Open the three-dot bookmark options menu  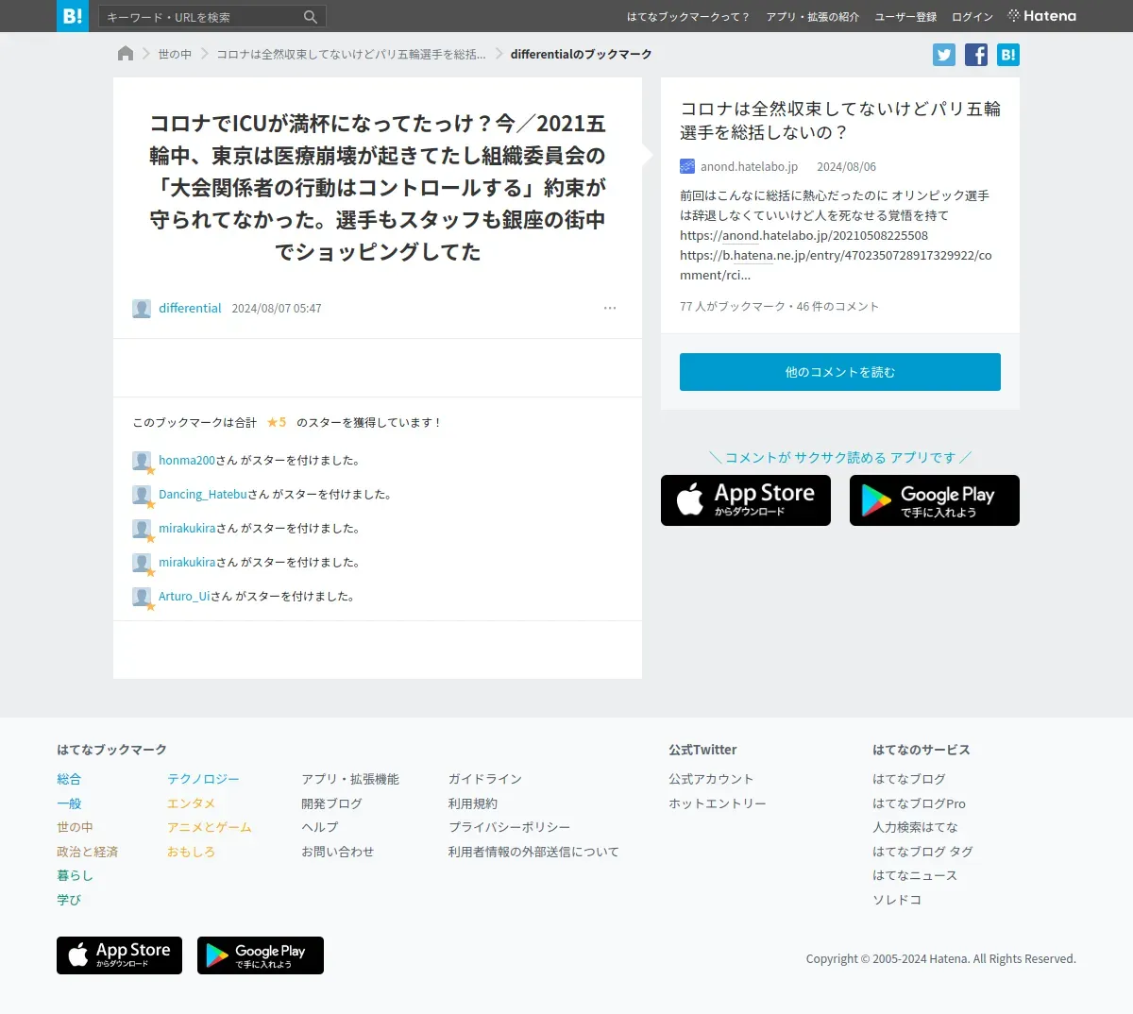(x=610, y=308)
